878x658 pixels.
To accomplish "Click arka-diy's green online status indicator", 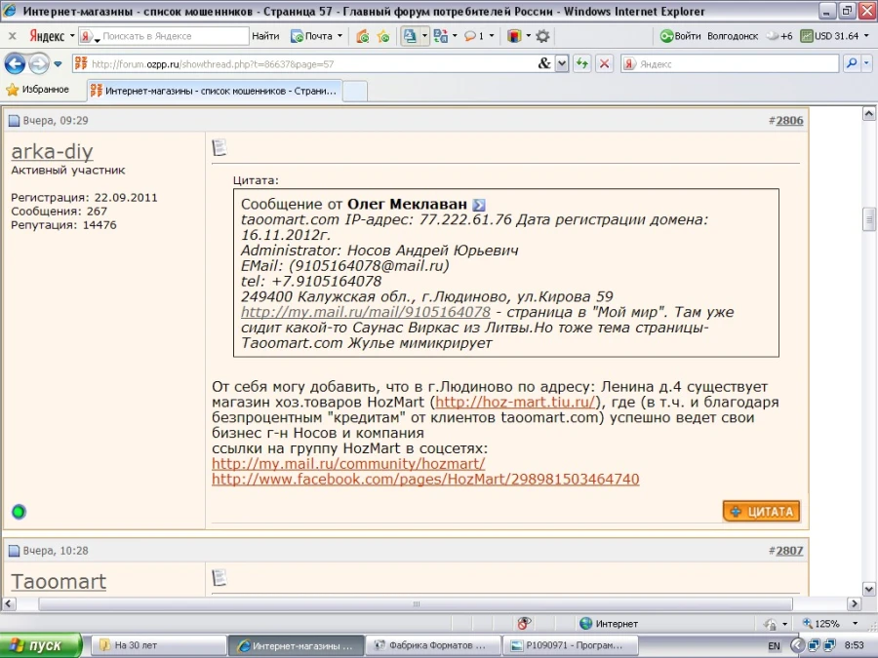I will pos(19,512).
